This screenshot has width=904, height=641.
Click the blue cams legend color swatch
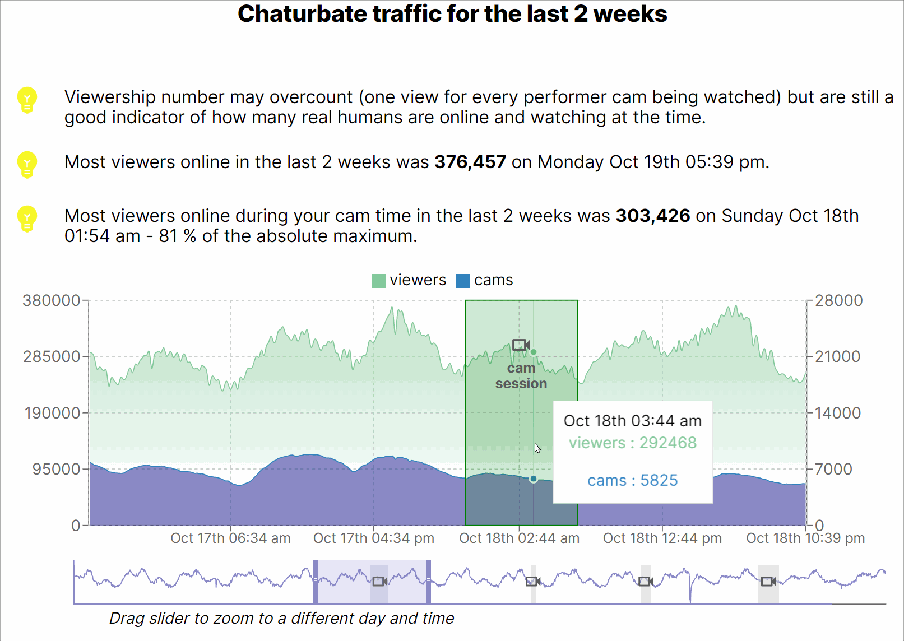463,281
